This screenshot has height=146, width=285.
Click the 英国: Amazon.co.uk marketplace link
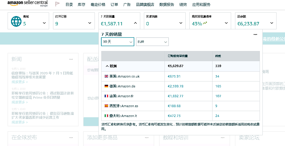click(x=124, y=76)
